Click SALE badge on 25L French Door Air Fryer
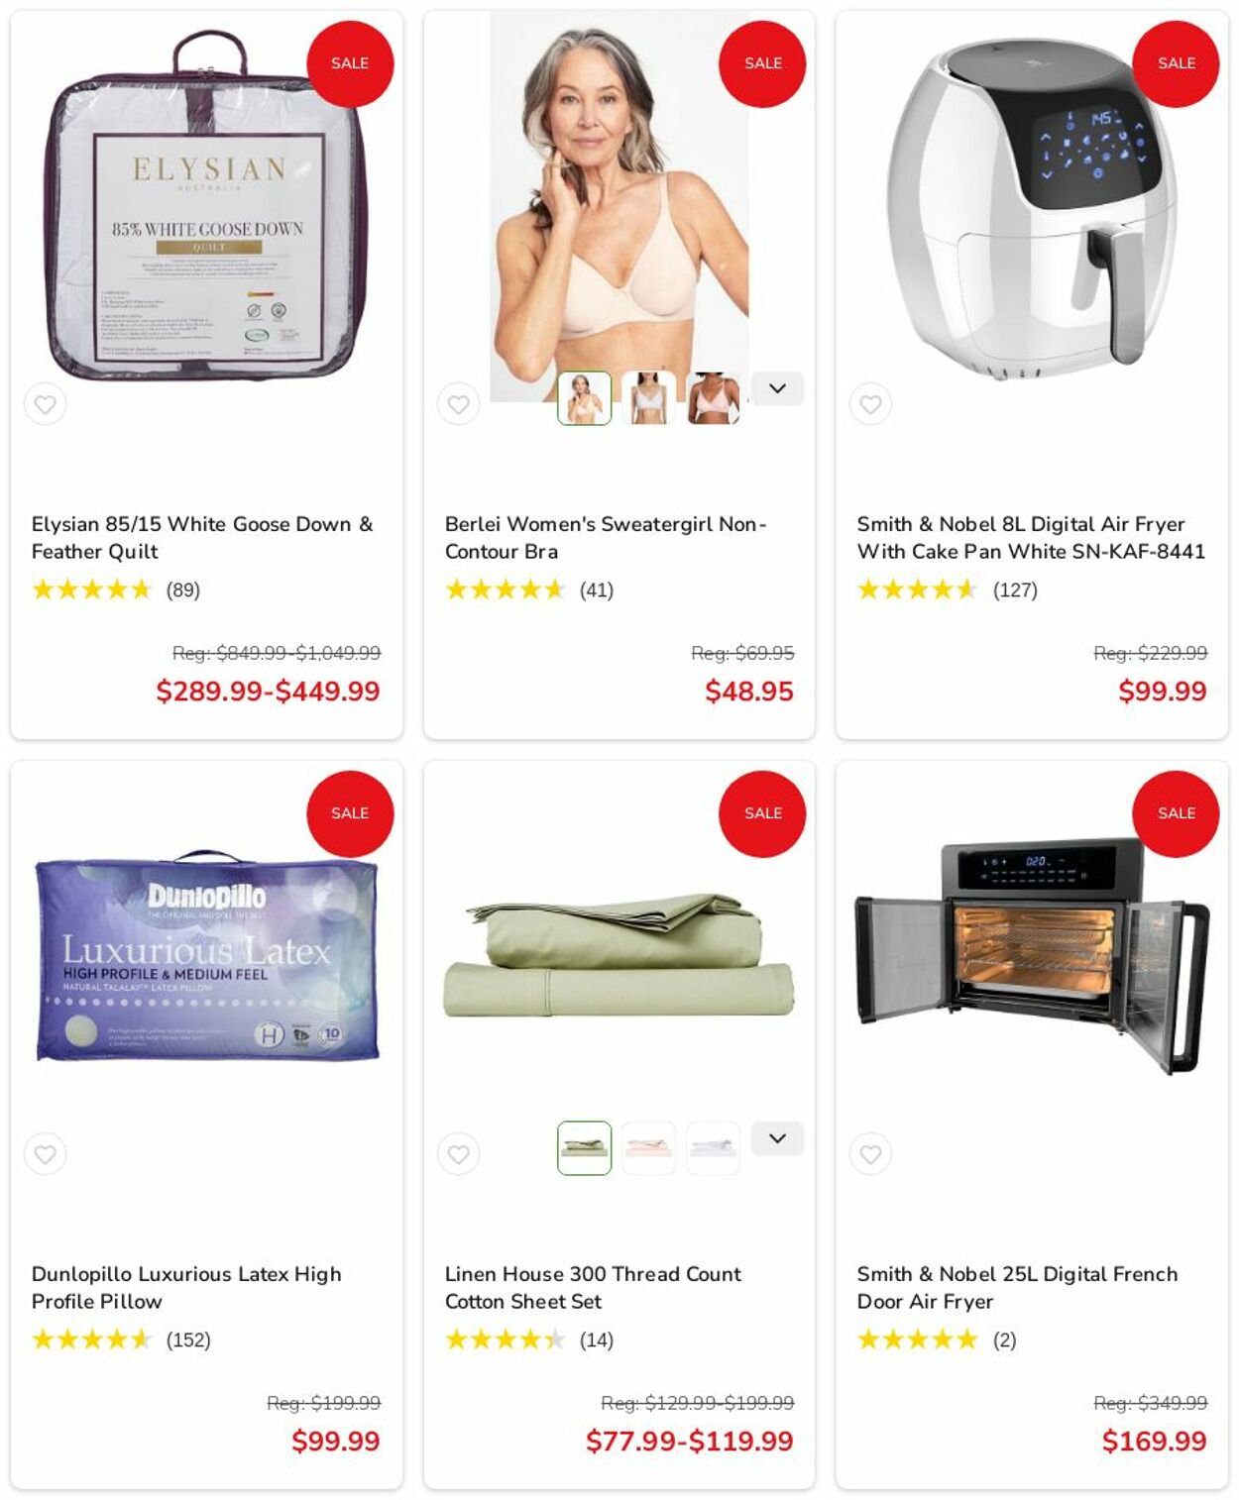 1176,813
